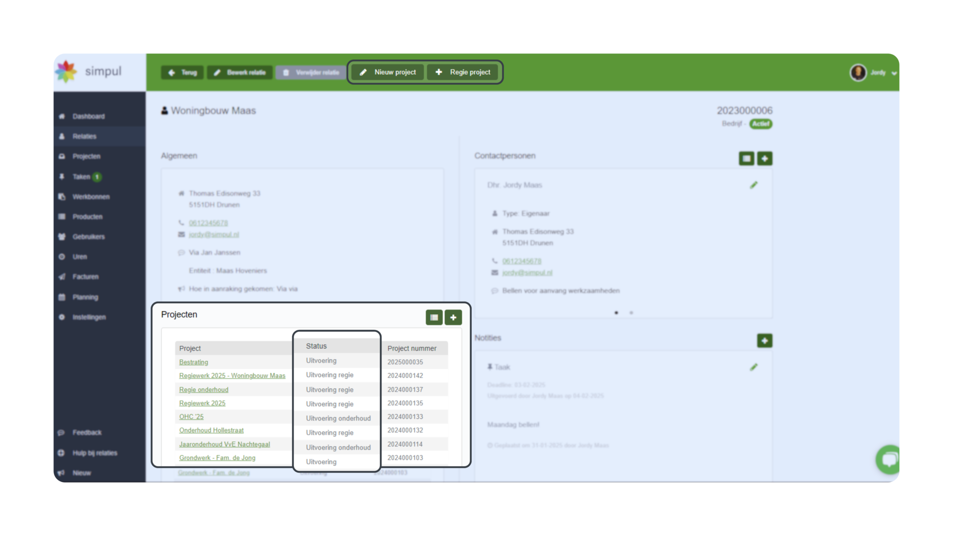Open Relaties in the sidebar
The height and width of the screenshot is (536, 953).
point(84,136)
